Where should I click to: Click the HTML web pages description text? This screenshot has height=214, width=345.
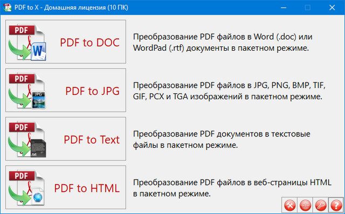pos(232,188)
